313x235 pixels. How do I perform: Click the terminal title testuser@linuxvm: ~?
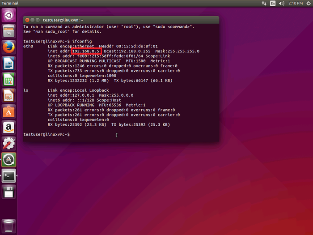(x=63, y=20)
